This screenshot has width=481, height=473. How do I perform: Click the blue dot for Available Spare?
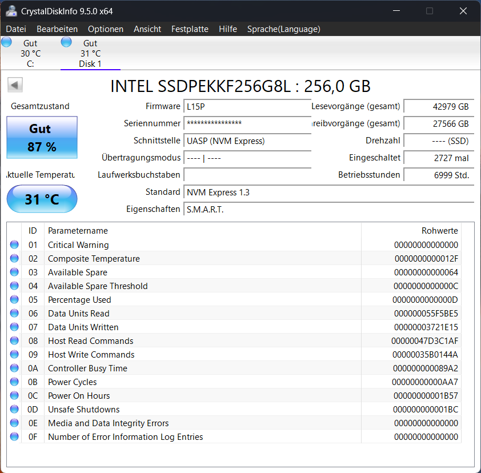[x=14, y=272]
